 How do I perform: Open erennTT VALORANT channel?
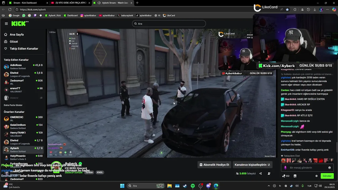point(23,90)
